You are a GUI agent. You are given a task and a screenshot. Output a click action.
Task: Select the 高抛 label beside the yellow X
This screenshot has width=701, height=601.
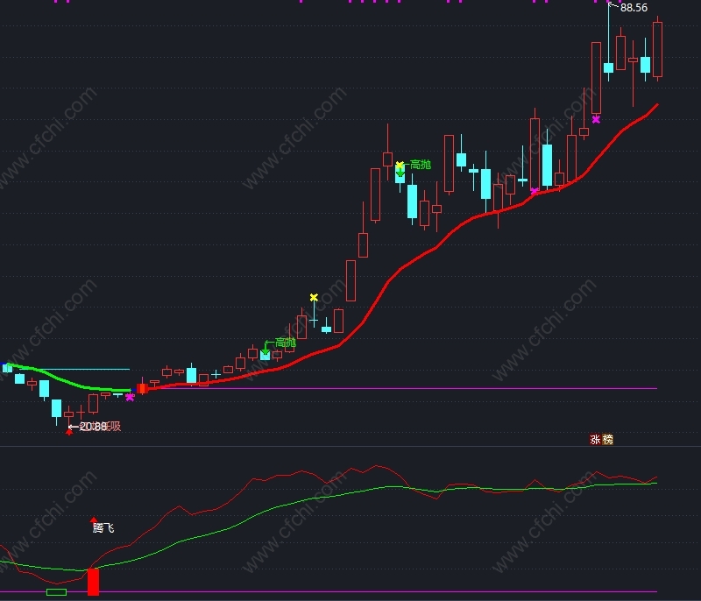(x=421, y=165)
